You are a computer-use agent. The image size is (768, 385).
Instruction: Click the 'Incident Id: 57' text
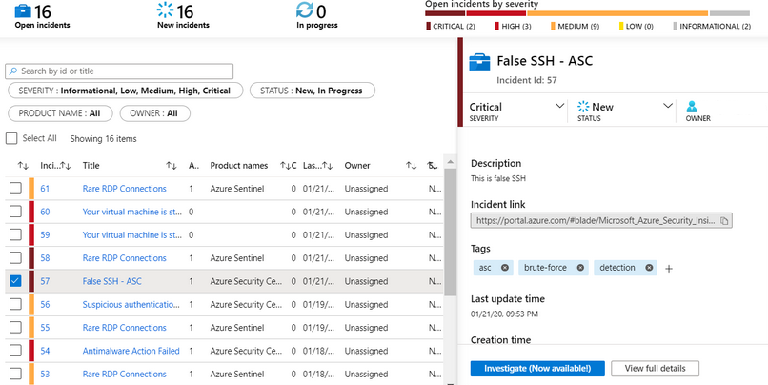[x=527, y=80]
